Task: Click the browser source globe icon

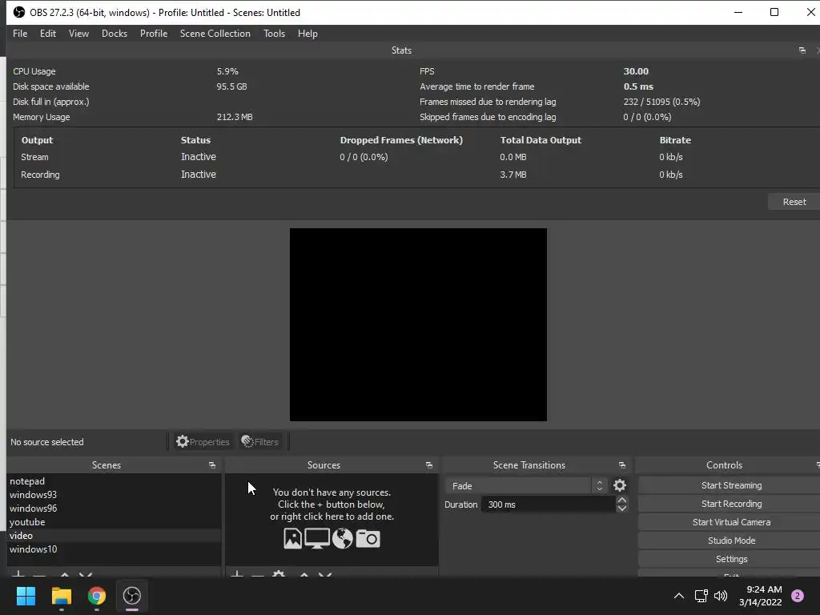Action: tap(342, 539)
